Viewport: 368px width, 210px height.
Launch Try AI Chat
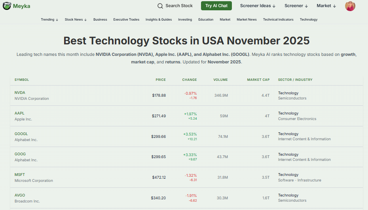(216, 6)
